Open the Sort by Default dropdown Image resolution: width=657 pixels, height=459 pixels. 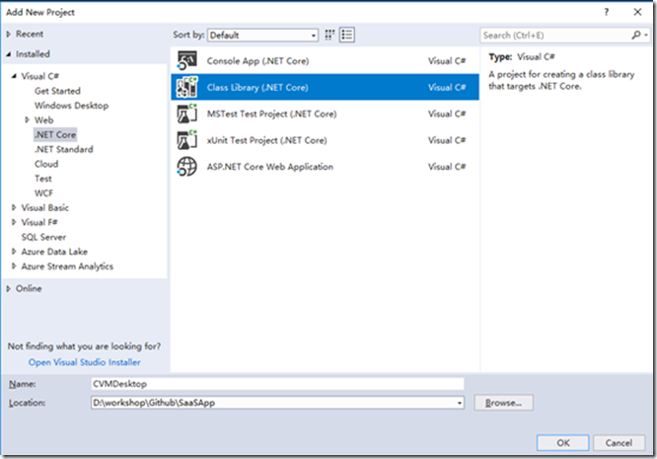pyautogui.click(x=262, y=36)
